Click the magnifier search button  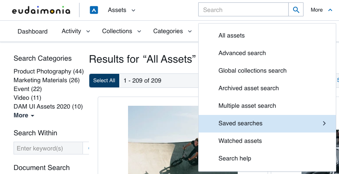click(296, 10)
